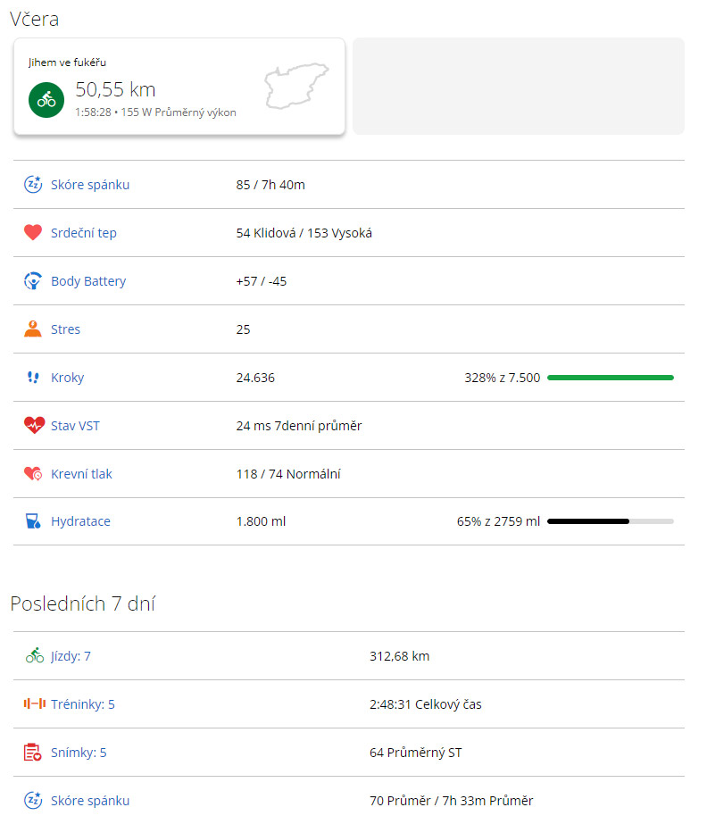Click the sleep score icon under Včera
Image resolution: width=707 pixels, height=824 pixels.
click(x=33, y=185)
